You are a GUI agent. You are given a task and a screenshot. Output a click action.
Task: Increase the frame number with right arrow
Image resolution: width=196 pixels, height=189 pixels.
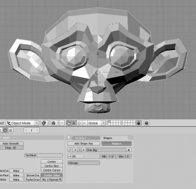point(37,130)
